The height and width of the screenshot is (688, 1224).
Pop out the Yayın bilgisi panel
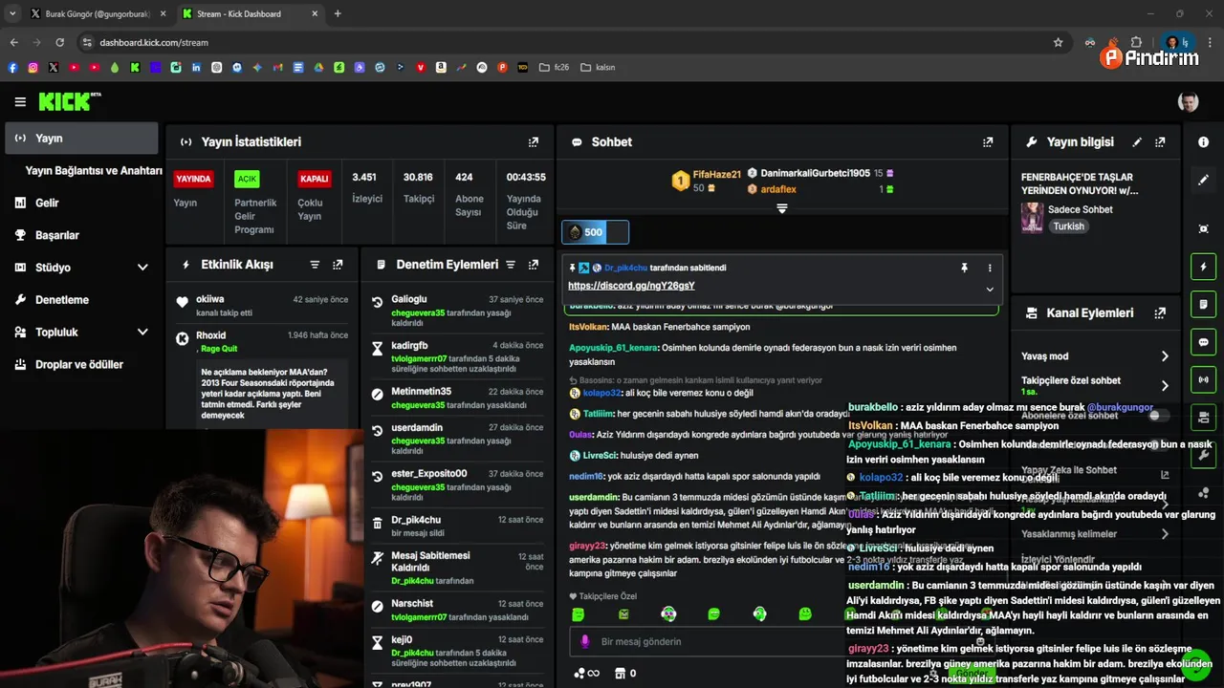(1160, 141)
